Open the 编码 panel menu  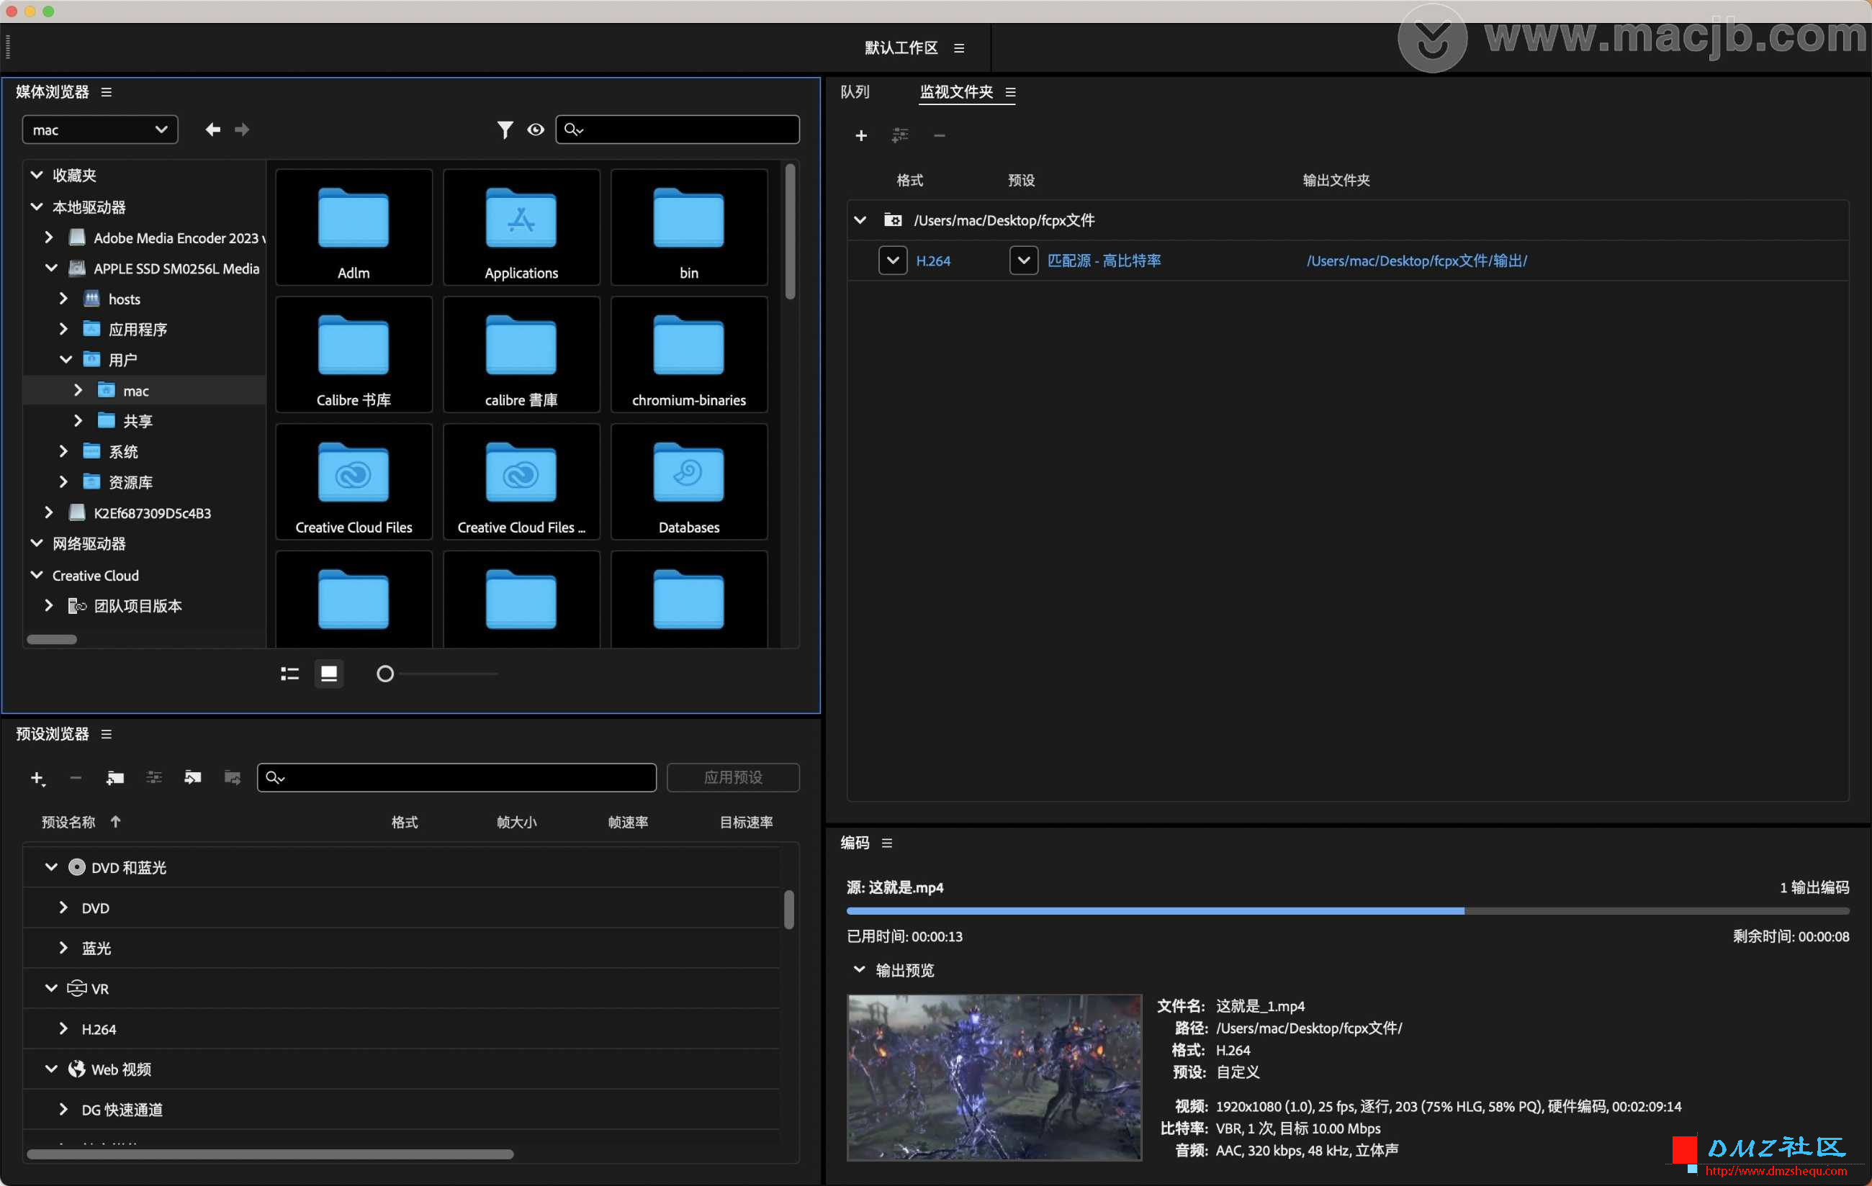click(x=887, y=843)
